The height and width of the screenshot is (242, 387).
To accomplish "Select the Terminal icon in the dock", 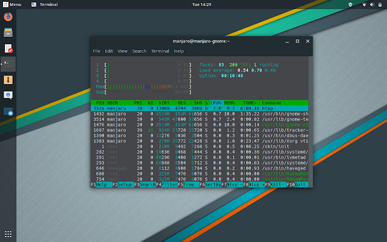I will coord(8,64).
